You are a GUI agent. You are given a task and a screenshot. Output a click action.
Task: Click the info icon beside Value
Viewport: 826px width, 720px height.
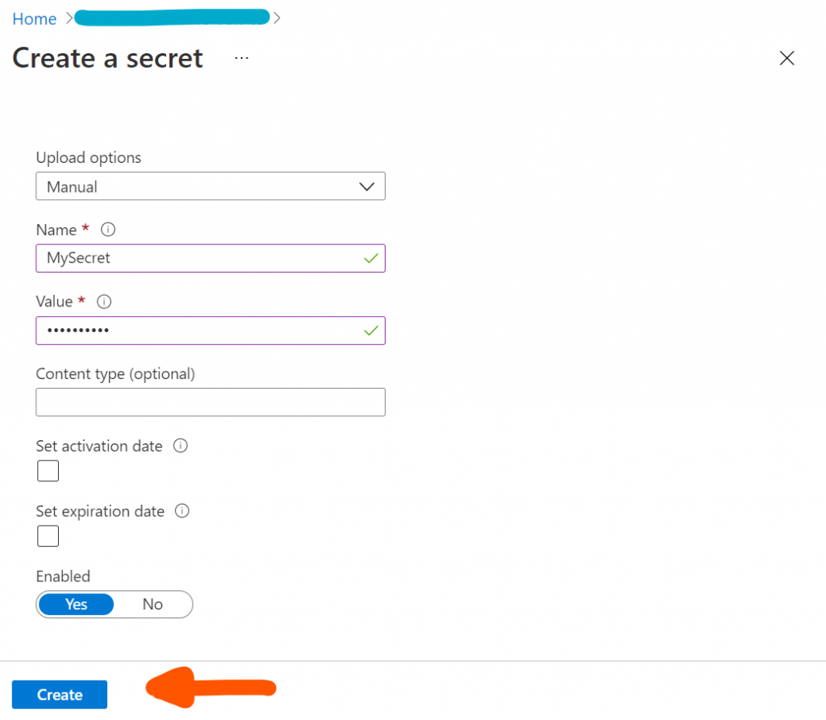[x=104, y=302]
